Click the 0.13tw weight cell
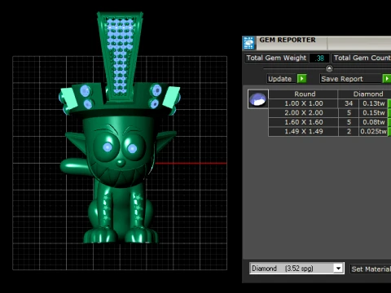Screen dimensions: 391x293 tap(373, 103)
